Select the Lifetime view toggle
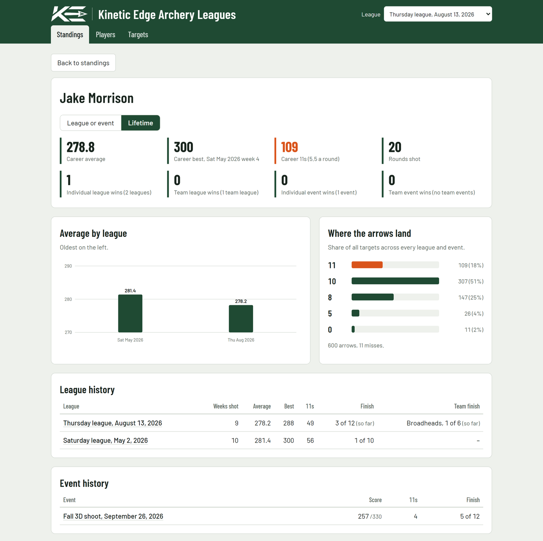Image resolution: width=543 pixels, height=541 pixels. [x=140, y=123]
